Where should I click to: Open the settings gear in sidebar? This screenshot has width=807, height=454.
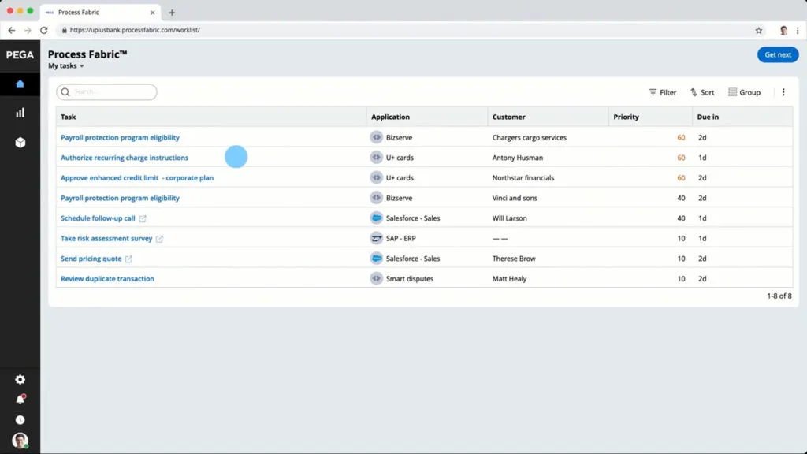point(20,379)
